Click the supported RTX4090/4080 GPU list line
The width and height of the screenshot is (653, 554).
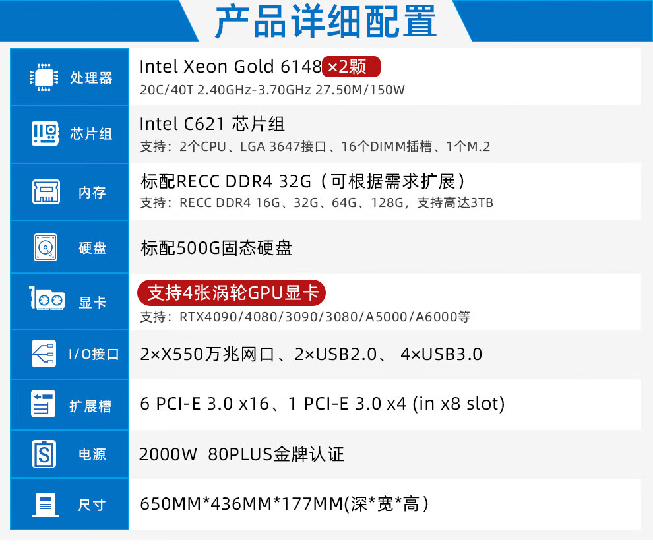305,317
